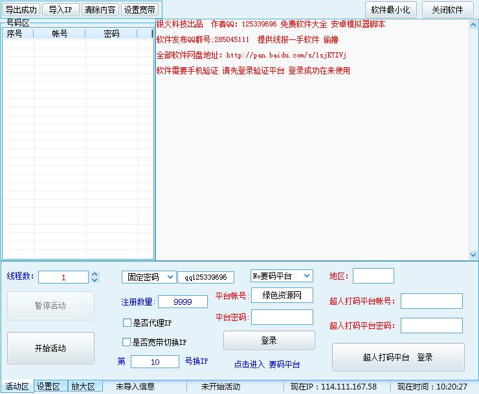Enable the 是否代理IP checkbox

pyautogui.click(x=127, y=323)
